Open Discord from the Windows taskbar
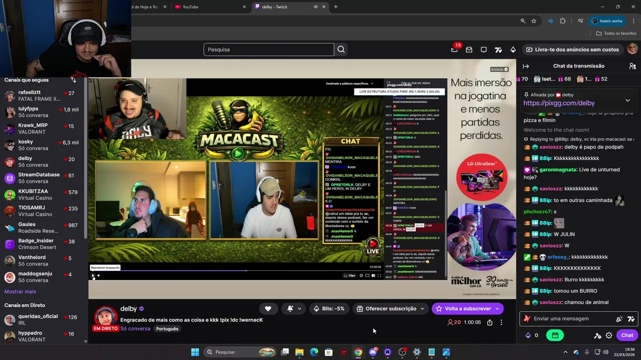 click(x=373, y=352)
